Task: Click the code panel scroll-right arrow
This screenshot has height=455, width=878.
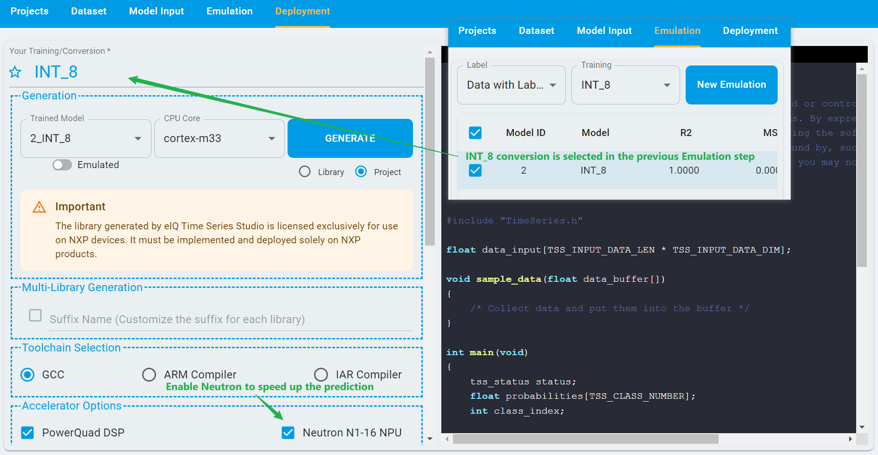Action: coord(850,439)
